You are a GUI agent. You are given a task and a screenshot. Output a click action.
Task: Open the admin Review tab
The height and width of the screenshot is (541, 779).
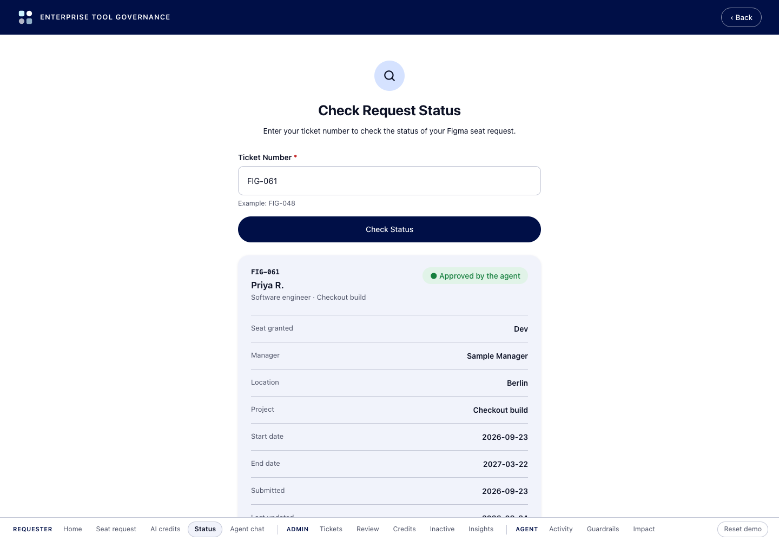pos(368,529)
